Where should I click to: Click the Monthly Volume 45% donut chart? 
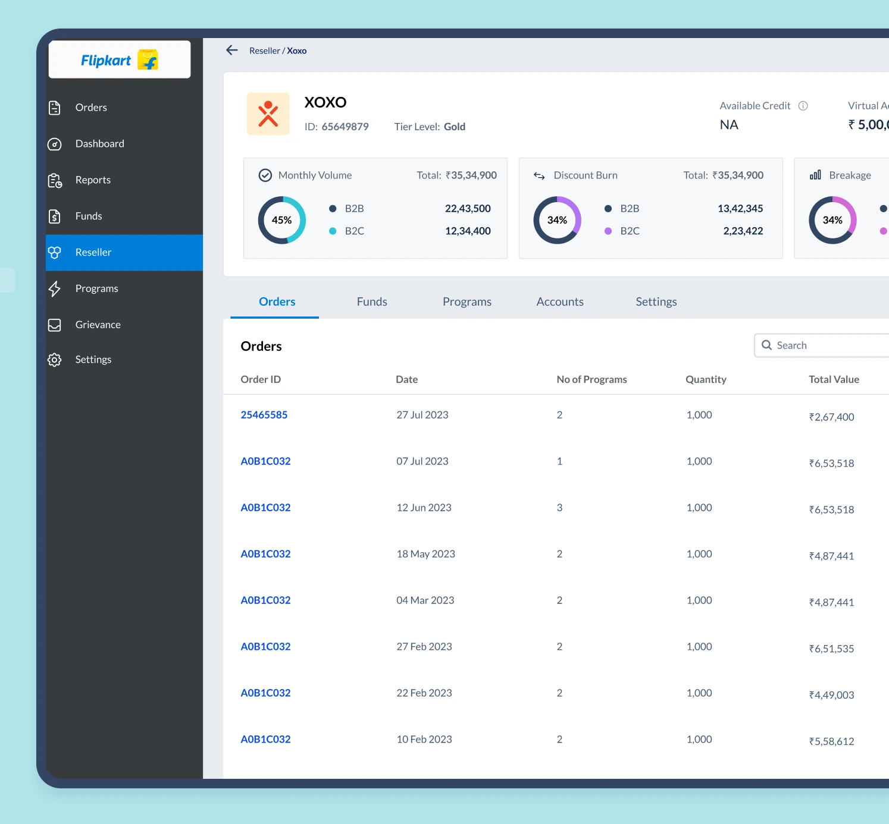282,220
